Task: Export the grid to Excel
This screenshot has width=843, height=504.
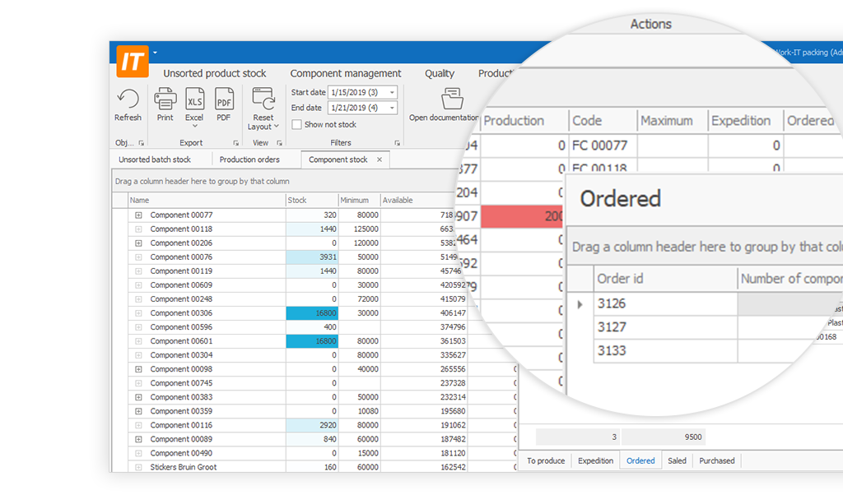Action: 194,100
